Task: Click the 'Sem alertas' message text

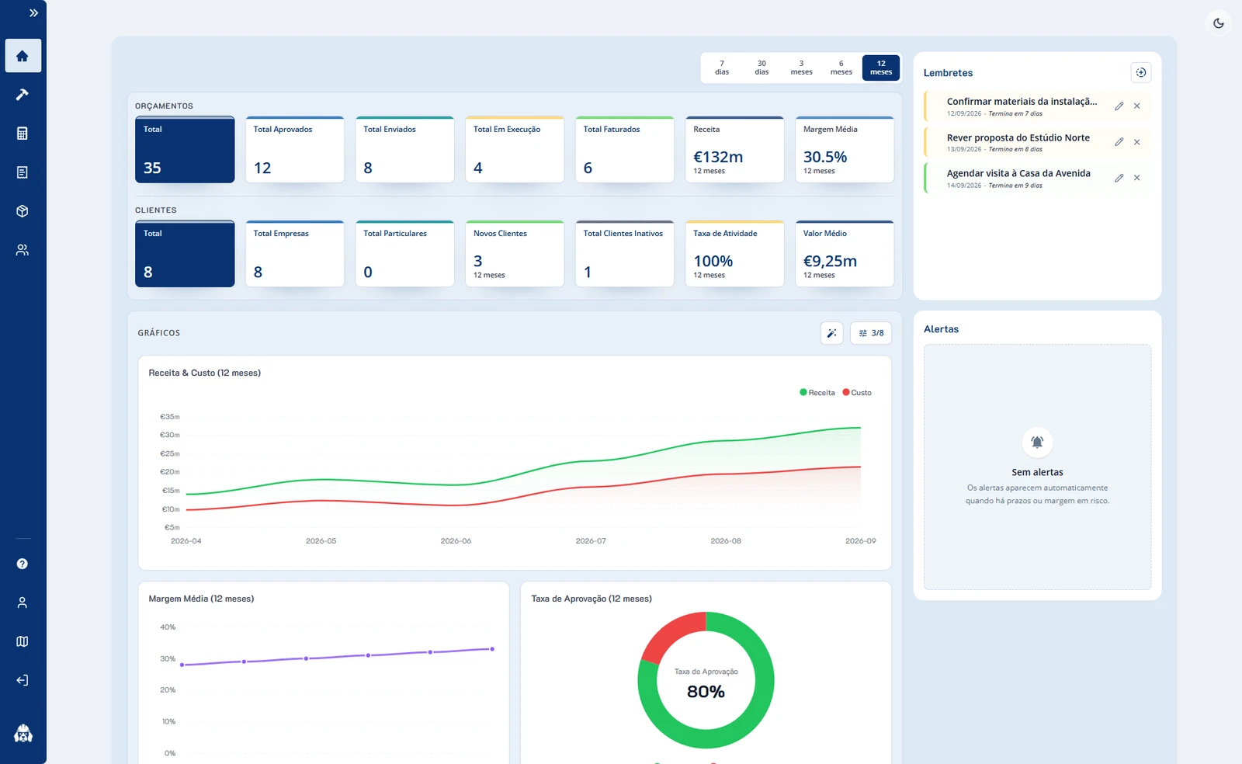Action: point(1037,472)
